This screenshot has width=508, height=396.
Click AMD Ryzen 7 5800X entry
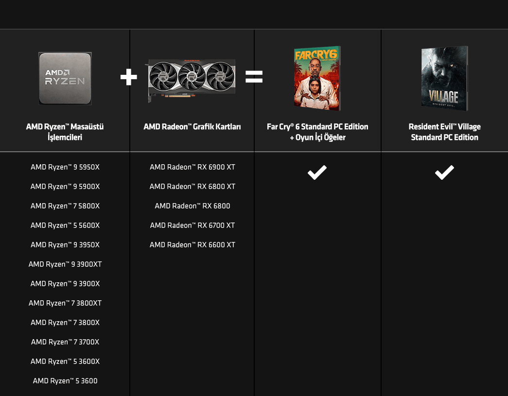(x=65, y=206)
